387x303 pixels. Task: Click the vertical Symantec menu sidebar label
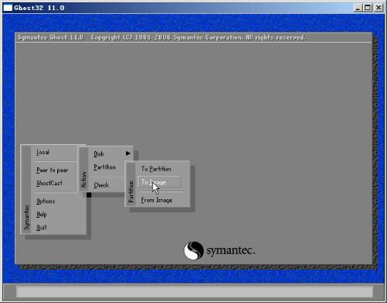coord(26,217)
